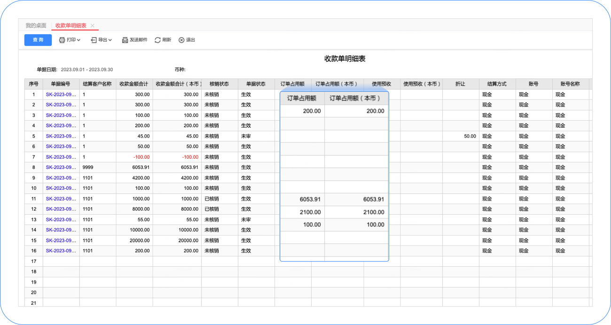Click the send mail envelope icon
This screenshot has height=325, width=611.
[125, 40]
